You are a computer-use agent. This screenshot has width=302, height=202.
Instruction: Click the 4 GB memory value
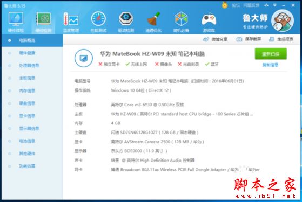tap(116, 123)
